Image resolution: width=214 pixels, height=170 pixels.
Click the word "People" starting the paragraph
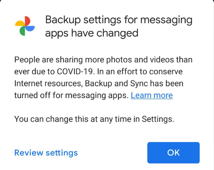[x=27, y=60]
